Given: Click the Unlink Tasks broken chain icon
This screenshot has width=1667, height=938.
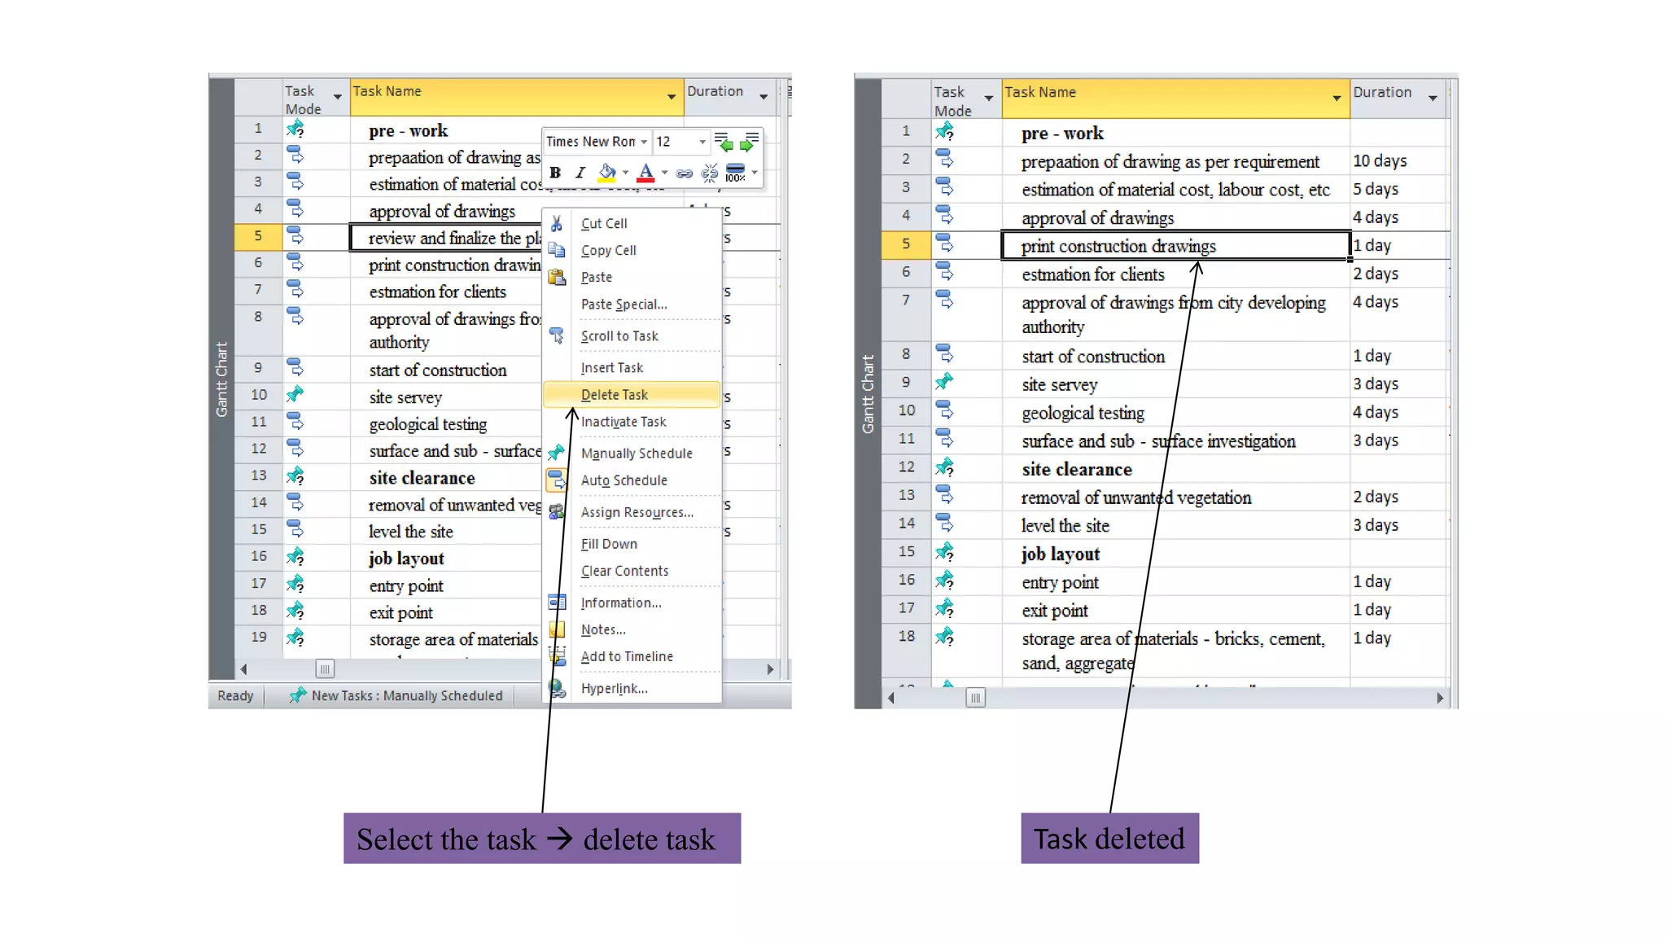Looking at the screenshot, I should pyautogui.click(x=710, y=173).
